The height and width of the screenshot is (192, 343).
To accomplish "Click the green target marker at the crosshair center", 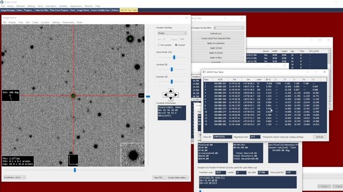I will point(73,95).
